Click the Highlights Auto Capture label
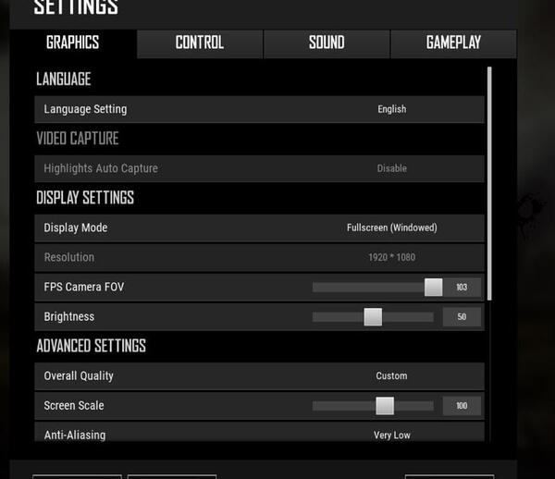 coord(101,168)
